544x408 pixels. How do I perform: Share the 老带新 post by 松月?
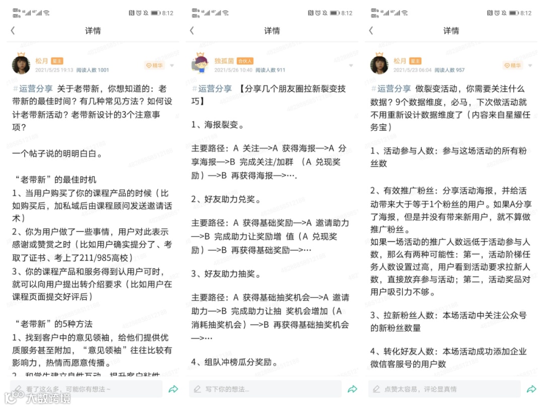[x=173, y=389]
